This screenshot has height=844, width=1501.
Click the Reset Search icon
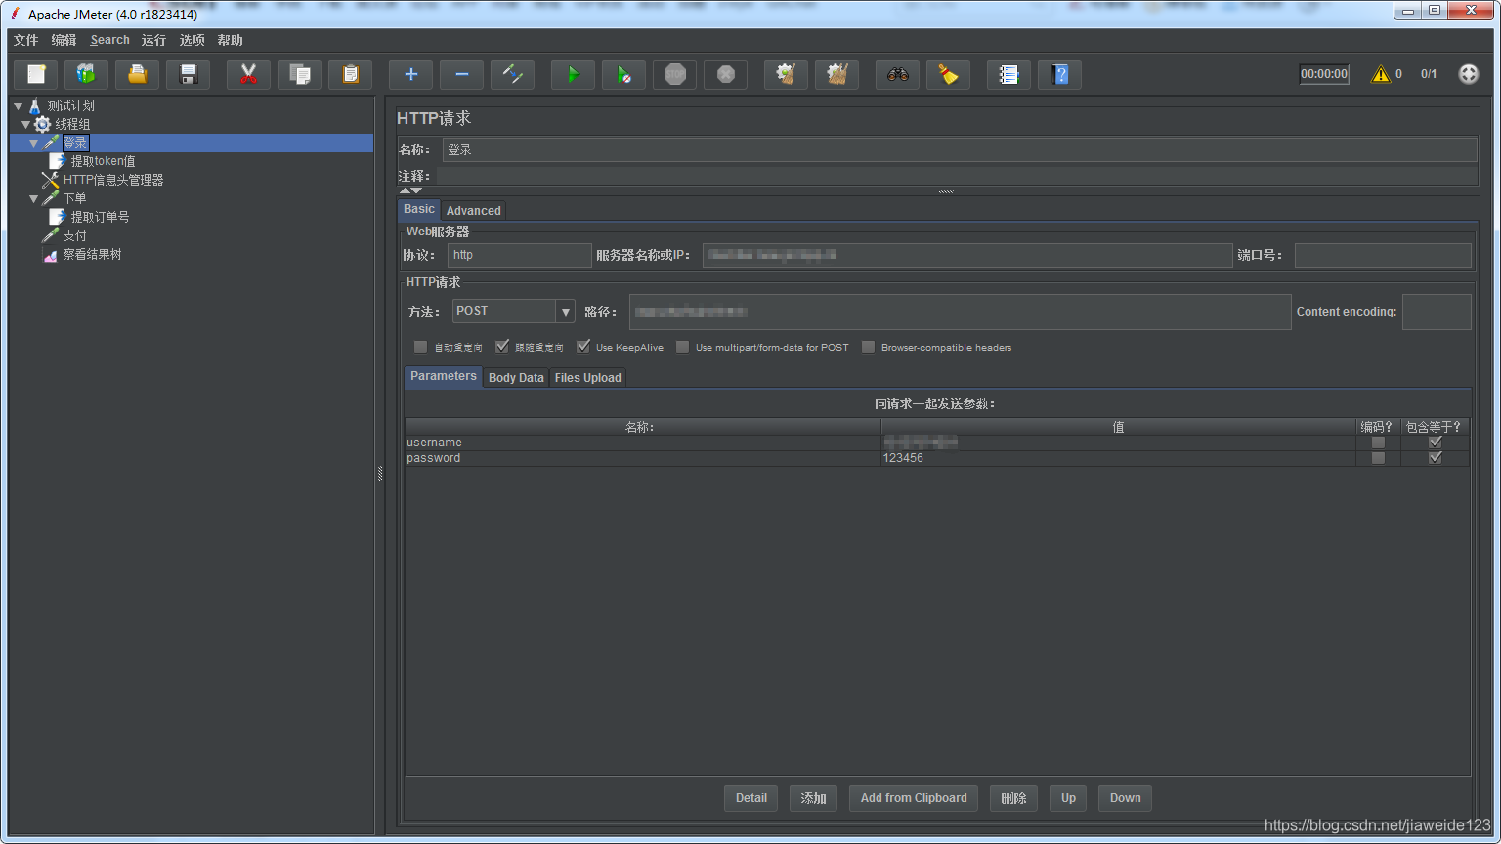point(949,74)
